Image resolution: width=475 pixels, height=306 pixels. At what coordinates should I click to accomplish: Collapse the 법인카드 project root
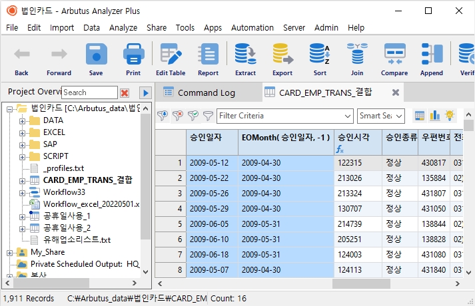10,109
